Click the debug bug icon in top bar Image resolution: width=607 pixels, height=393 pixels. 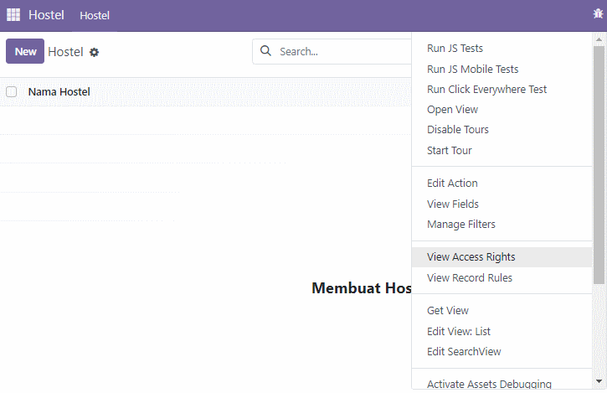598,14
